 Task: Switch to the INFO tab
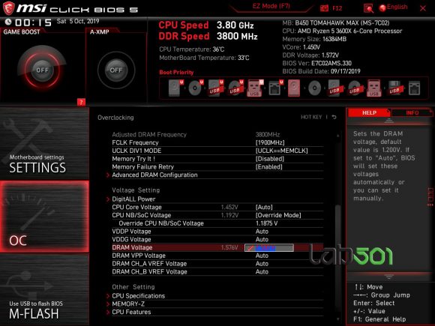click(x=412, y=113)
